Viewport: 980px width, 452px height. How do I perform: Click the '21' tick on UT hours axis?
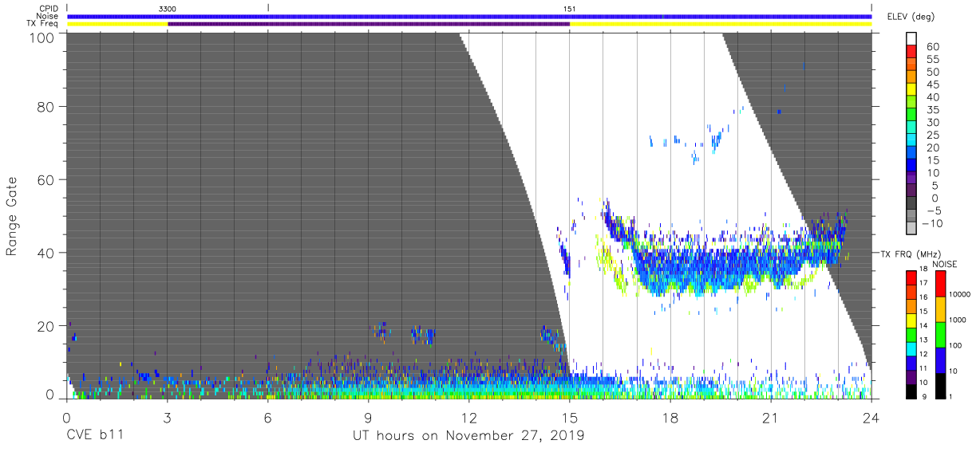771,418
